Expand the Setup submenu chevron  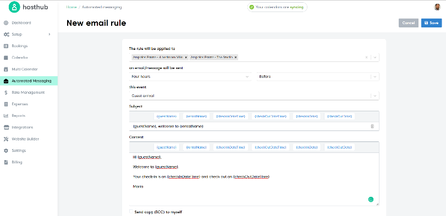point(49,35)
